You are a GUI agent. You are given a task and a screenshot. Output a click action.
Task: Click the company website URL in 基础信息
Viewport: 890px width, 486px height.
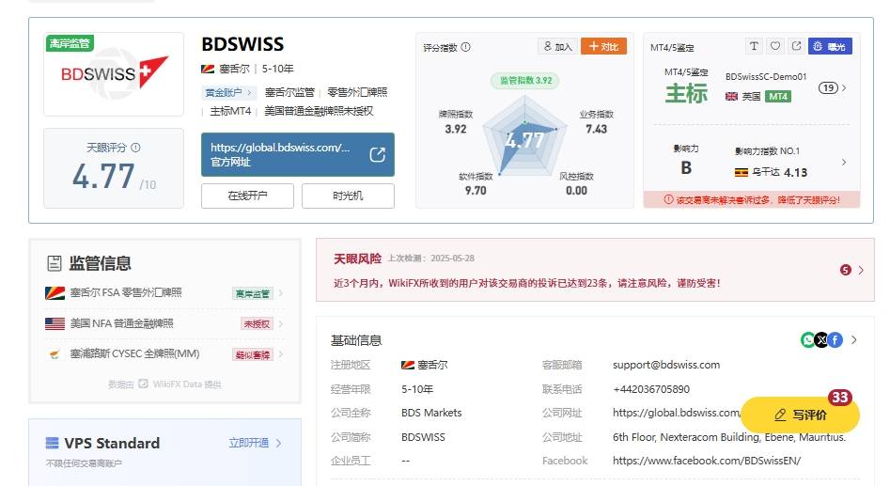[677, 413]
